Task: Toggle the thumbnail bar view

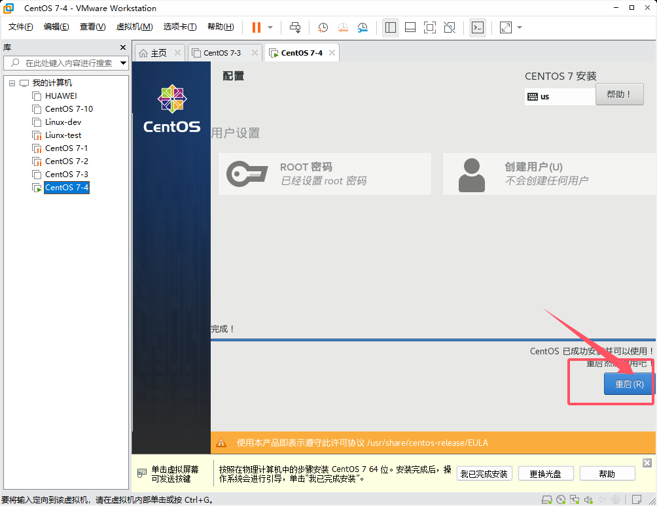Action: pos(410,27)
